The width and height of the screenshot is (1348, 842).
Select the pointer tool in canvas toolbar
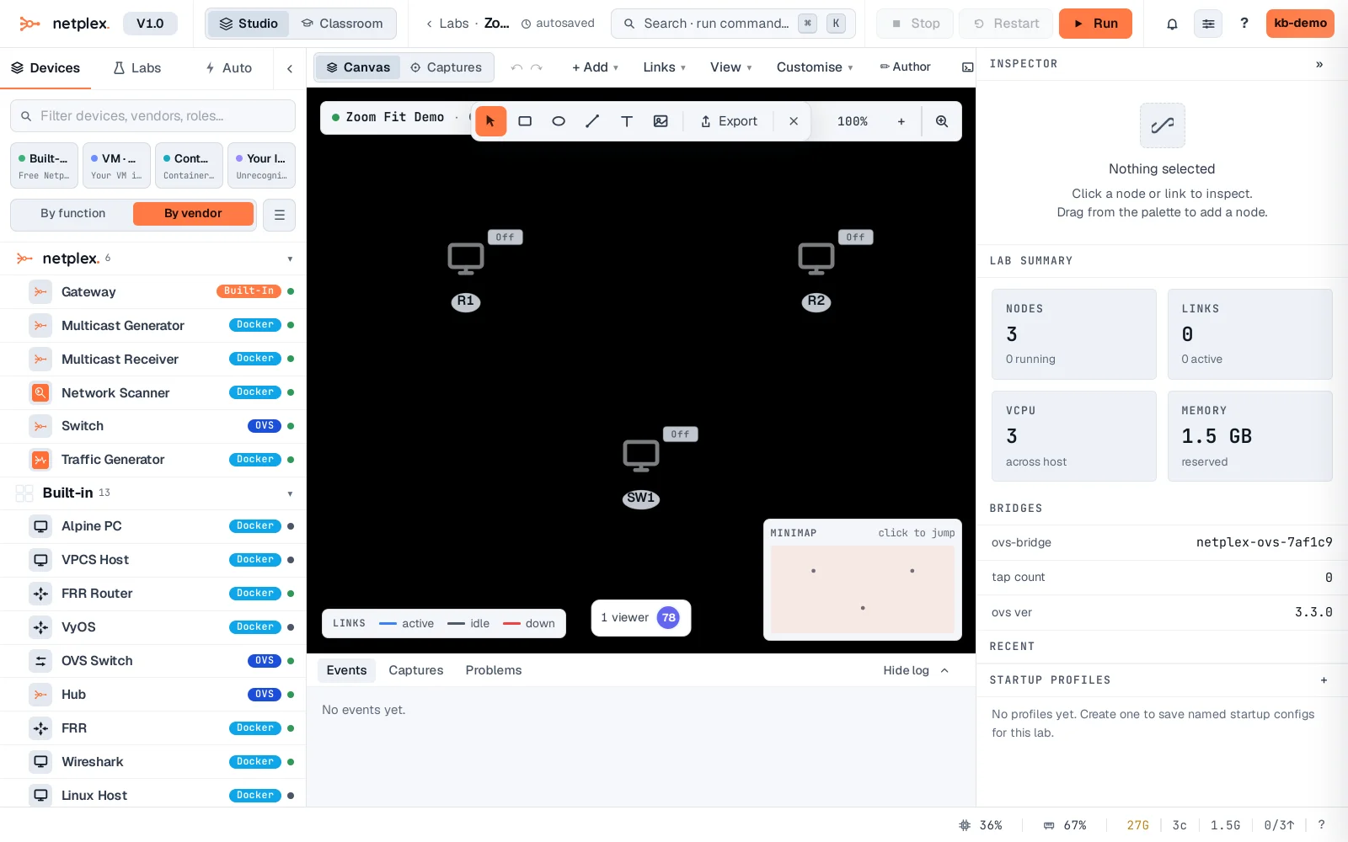(490, 121)
